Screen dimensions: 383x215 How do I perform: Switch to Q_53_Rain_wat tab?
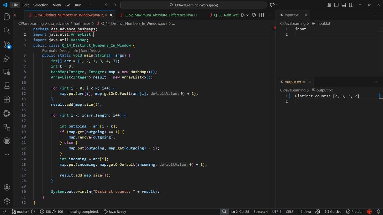223,15
